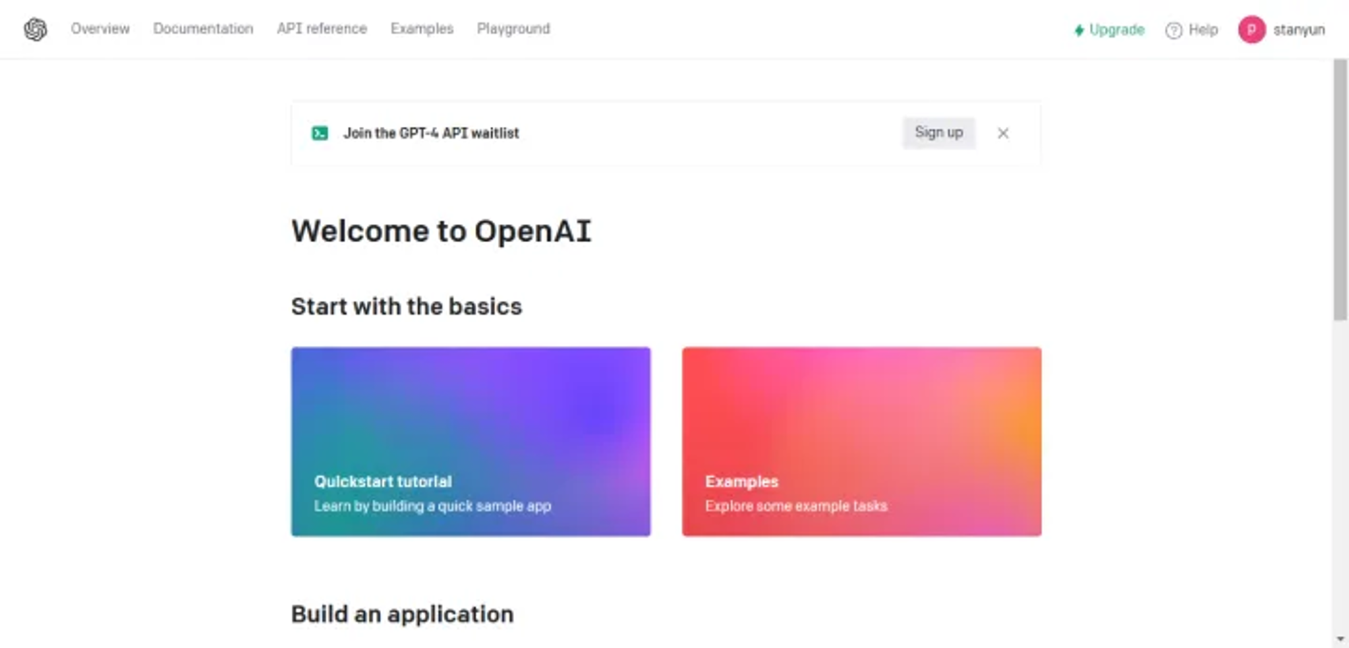Open the Quickstart tutorial card
This screenshot has height=648, width=1349.
471,442
